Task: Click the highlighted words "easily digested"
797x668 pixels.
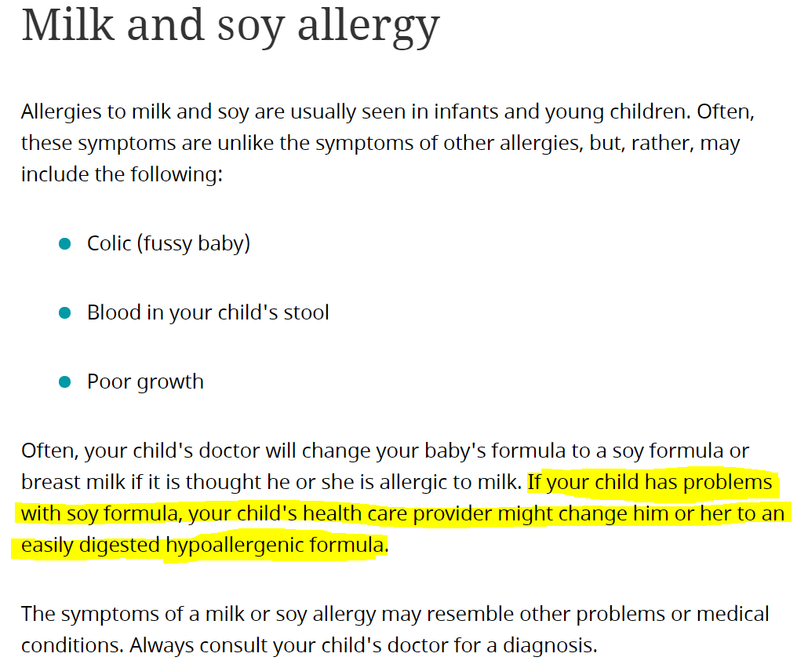Action: click(89, 545)
